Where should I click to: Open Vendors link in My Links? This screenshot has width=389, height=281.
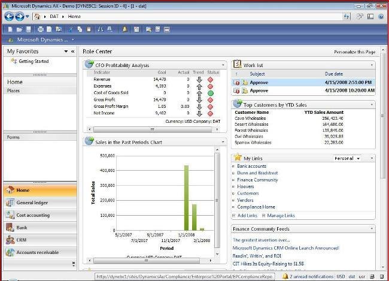245,200
